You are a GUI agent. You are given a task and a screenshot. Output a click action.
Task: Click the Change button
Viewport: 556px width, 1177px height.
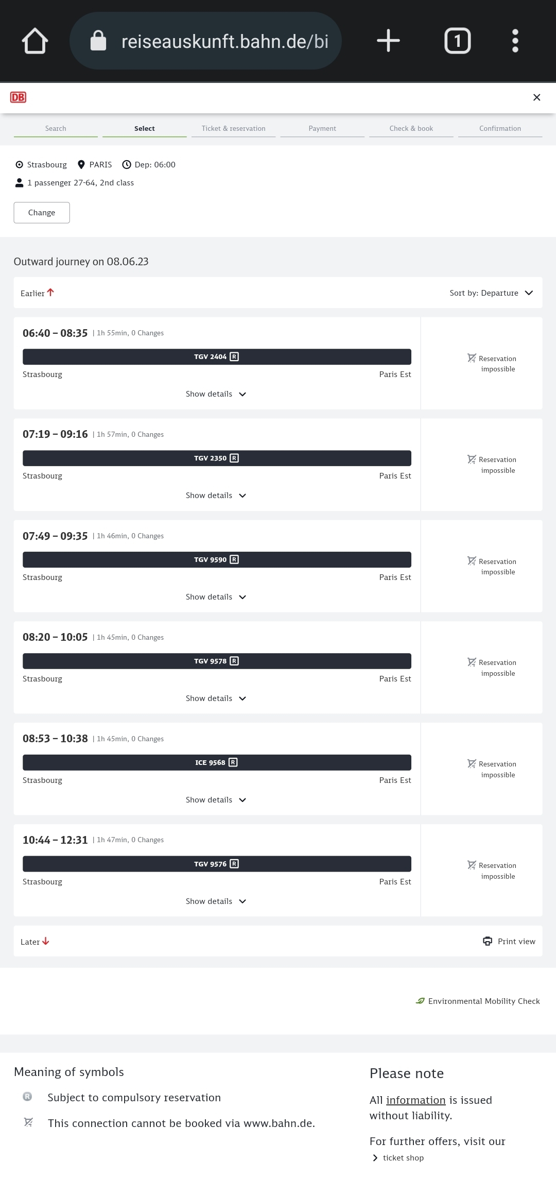[x=42, y=213]
